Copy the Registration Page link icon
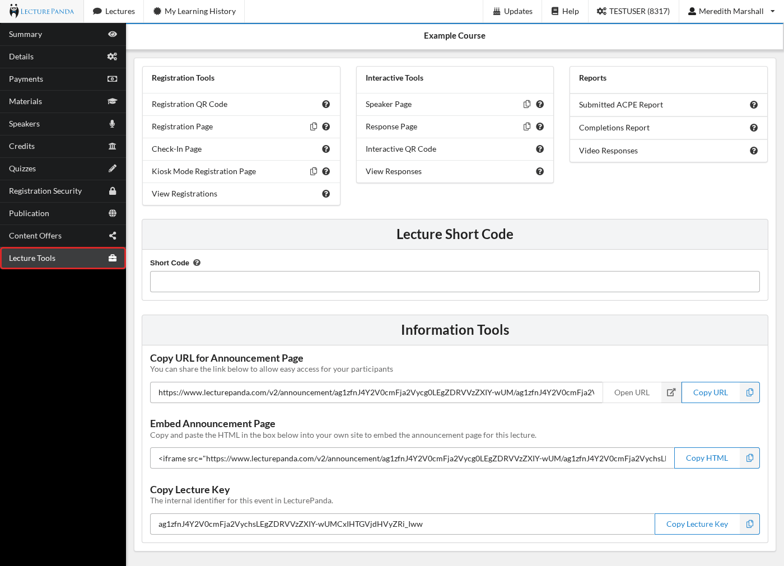The width and height of the screenshot is (784, 566). point(314,127)
